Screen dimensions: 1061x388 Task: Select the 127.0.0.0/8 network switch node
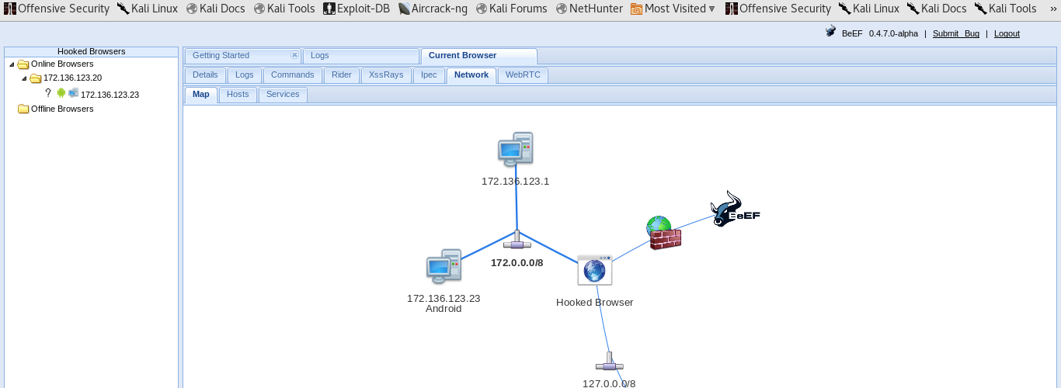click(x=609, y=363)
